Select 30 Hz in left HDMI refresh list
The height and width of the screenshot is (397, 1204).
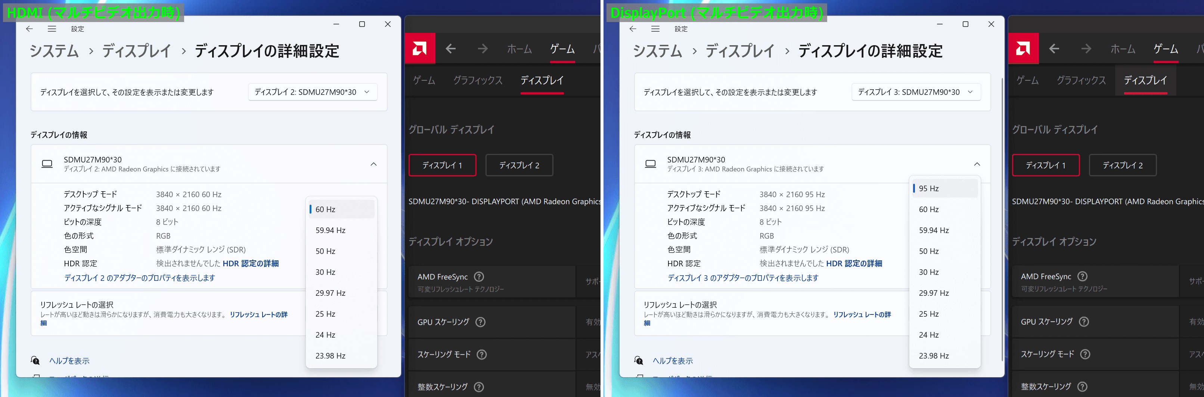coord(342,272)
